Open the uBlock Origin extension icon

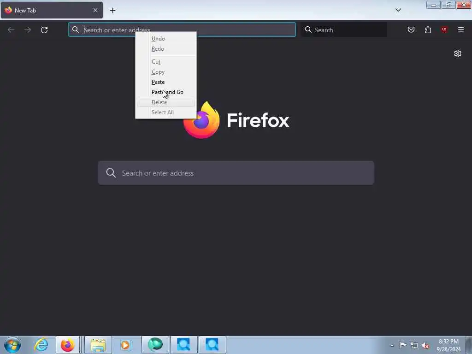(x=444, y=29)
